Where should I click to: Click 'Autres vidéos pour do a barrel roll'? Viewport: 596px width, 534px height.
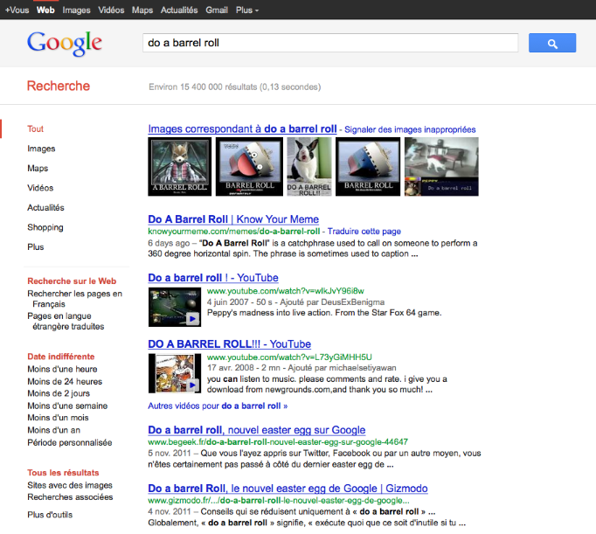pos(218,406)
